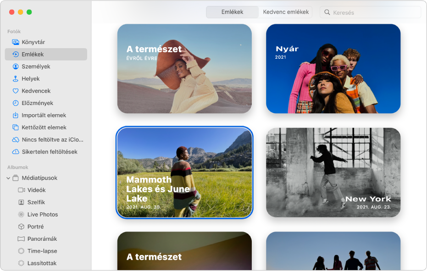
Task: Select the Kettőzött elemek duplicate icon
Action: 16,127
